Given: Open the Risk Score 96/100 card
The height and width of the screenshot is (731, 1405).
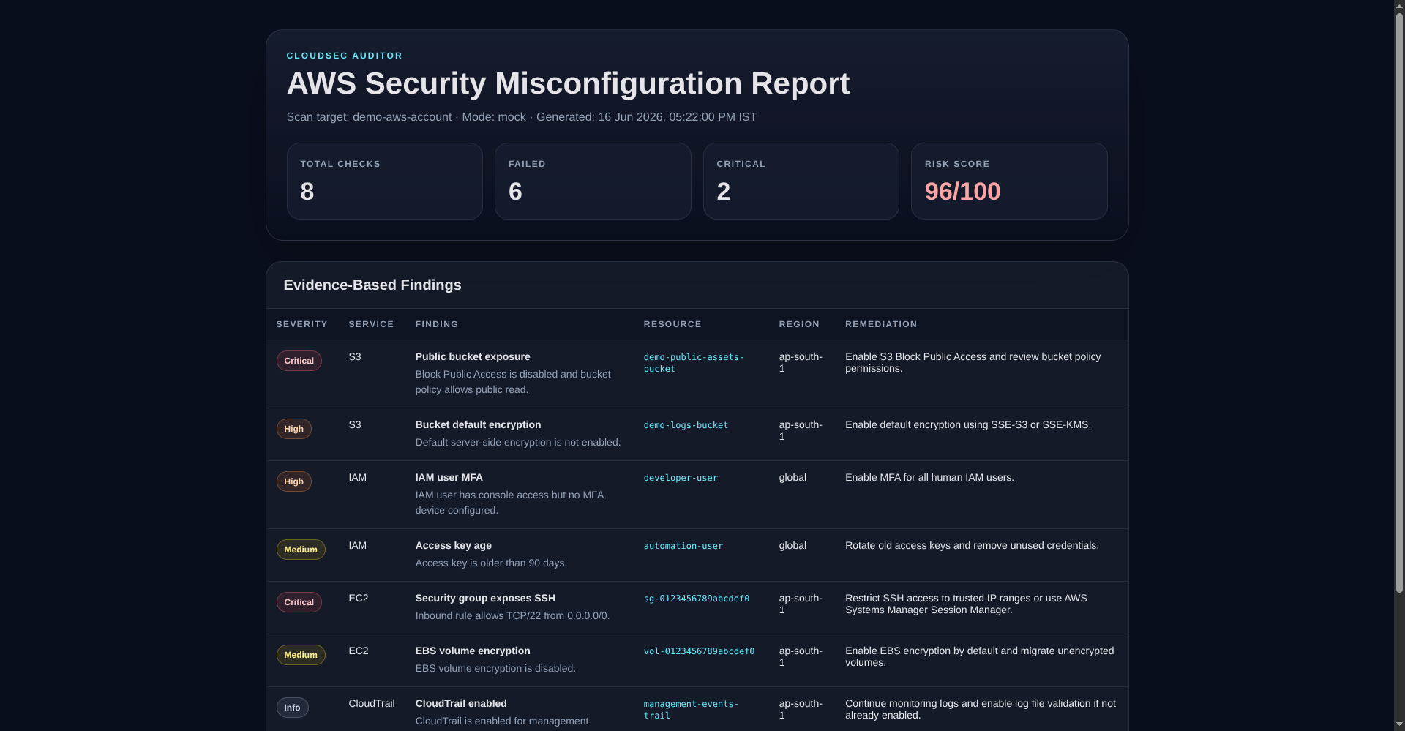Looking at the screenshot, I should pyautogui.click(x=1009, y=181).
